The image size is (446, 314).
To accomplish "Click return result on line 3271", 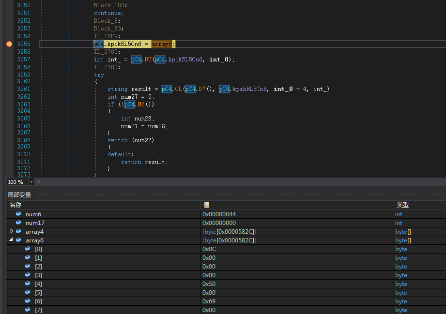I will (144, 162).
